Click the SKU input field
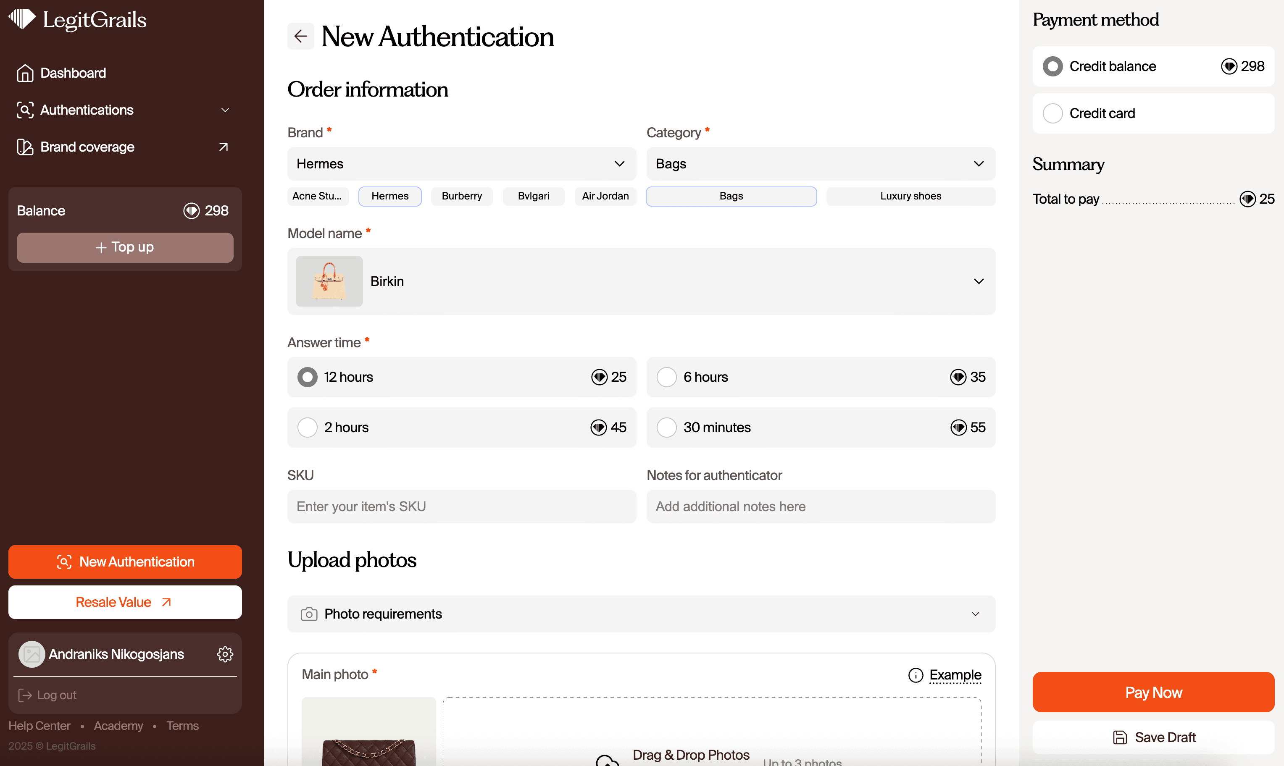This screenshot has width=1284, height=766. [x=461, y=506]
